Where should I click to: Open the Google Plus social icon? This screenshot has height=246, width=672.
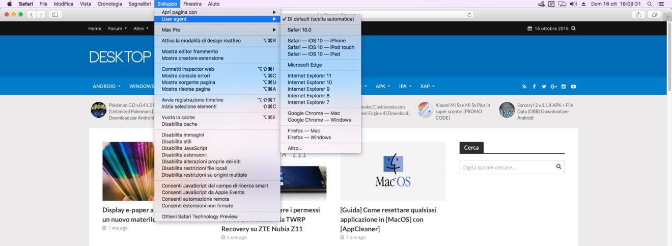coord(554,87)
